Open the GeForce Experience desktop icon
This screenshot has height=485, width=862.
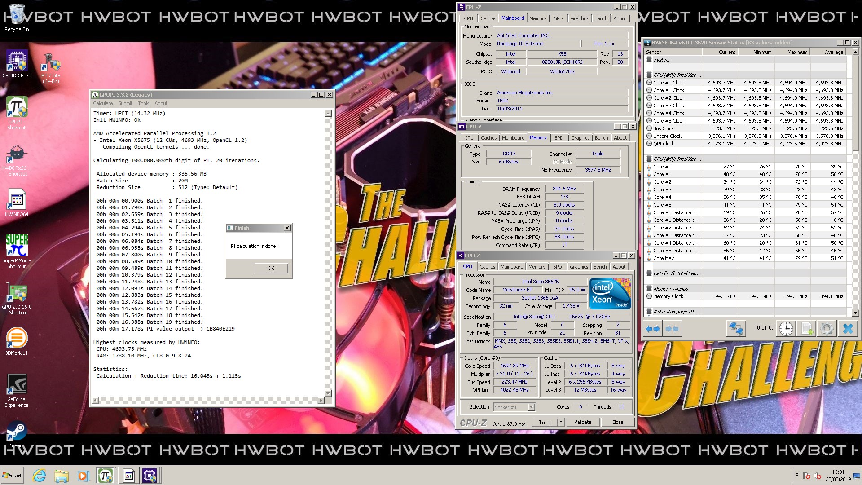point(17,391)
